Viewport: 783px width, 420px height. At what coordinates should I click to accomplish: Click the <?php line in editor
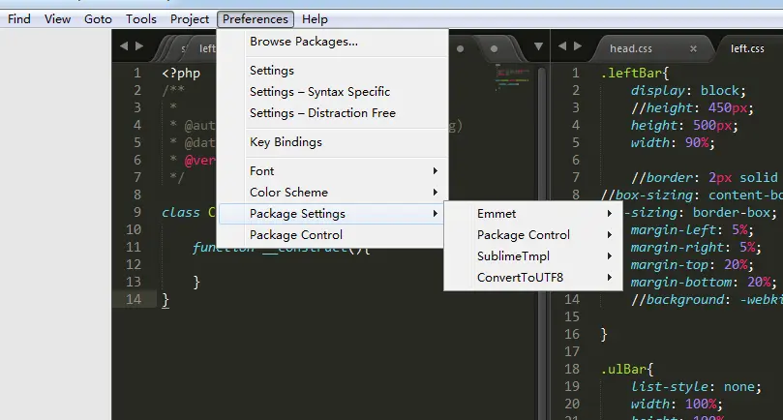pyautogui.click(x=181, y=74)
